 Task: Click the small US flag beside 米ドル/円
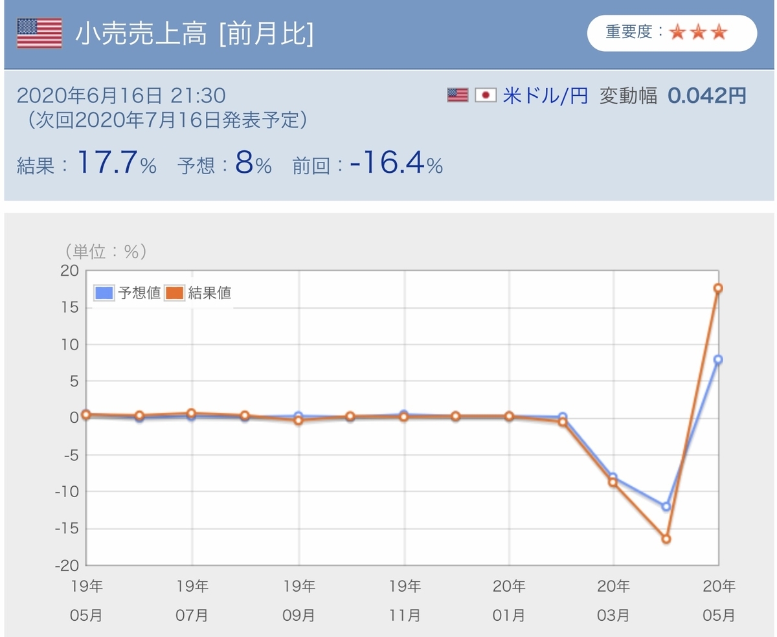pyautogui.click(x=457, y=96)
